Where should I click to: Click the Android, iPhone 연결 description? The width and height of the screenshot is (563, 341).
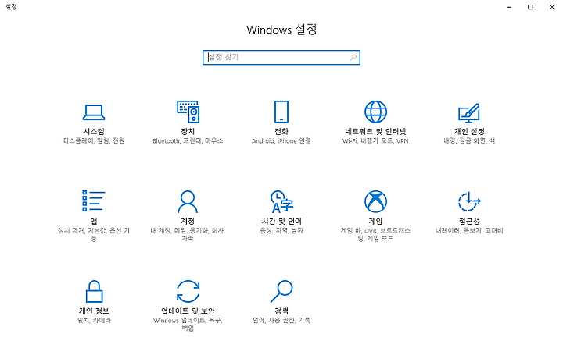tap(281, 140)
